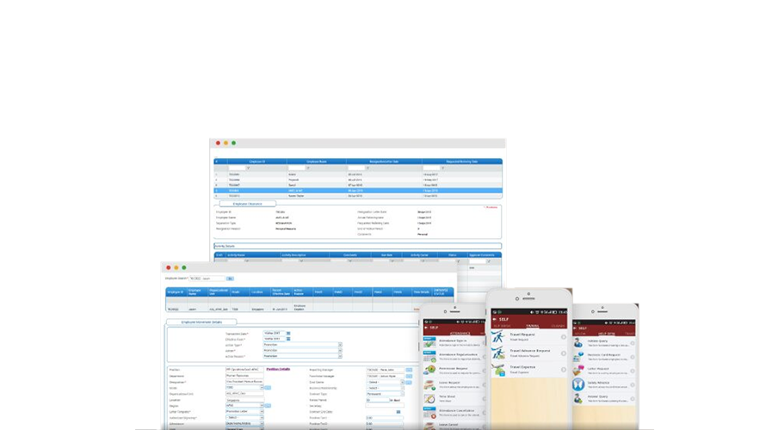Sort by Requested Relieving Date column header
766x430 pixels.
[x=461, y=162]
